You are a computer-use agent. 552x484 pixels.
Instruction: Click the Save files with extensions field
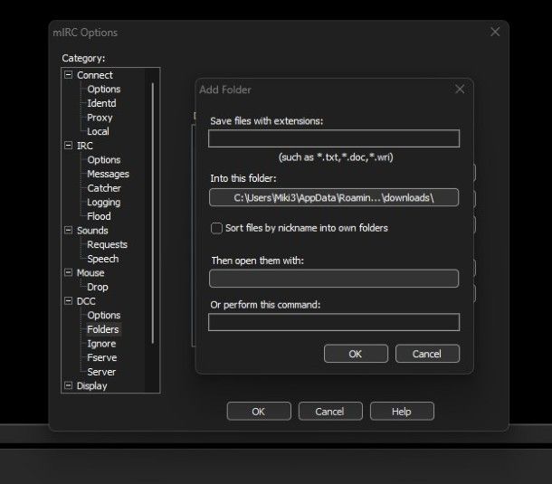(x=334, y=138)
